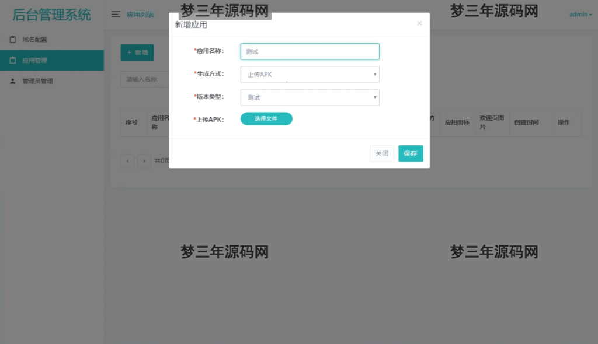
Task: Click the 序号 column header
Action: pos(131,122)
